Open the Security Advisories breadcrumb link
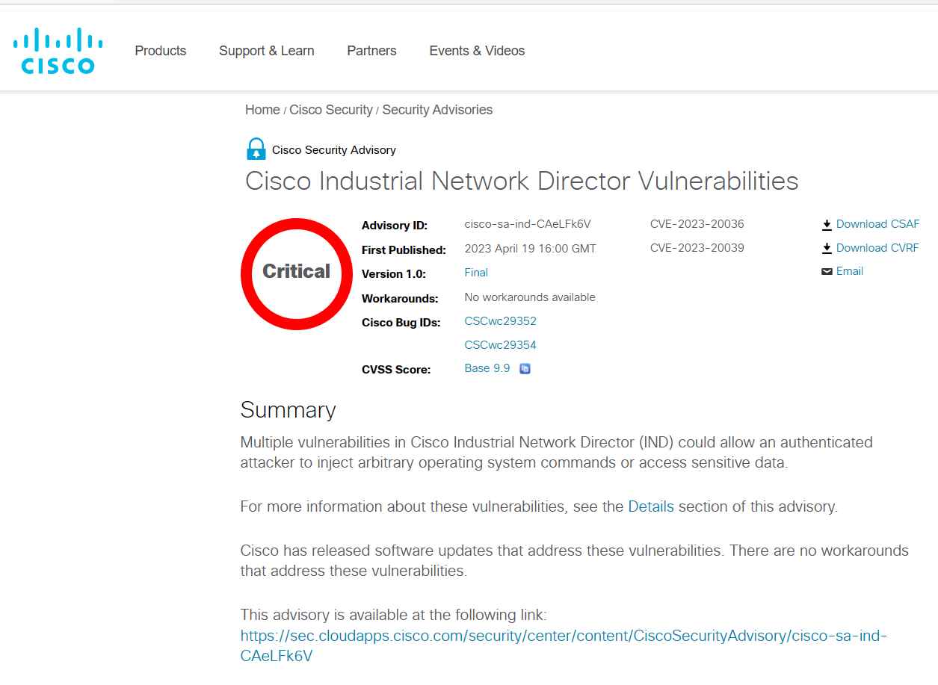Viewport: 938px width, 685px height. [437, 110]
